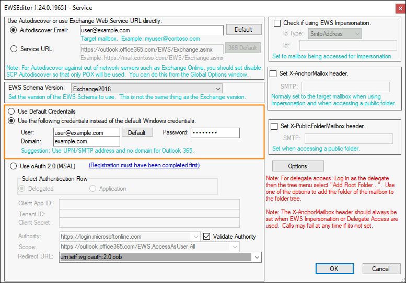
Task: Select Use oAuth 2.0 (MSAL) radio button
Action: (x=13, y=166)
